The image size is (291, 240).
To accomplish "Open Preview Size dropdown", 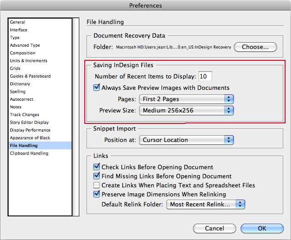I will point(186,111).
